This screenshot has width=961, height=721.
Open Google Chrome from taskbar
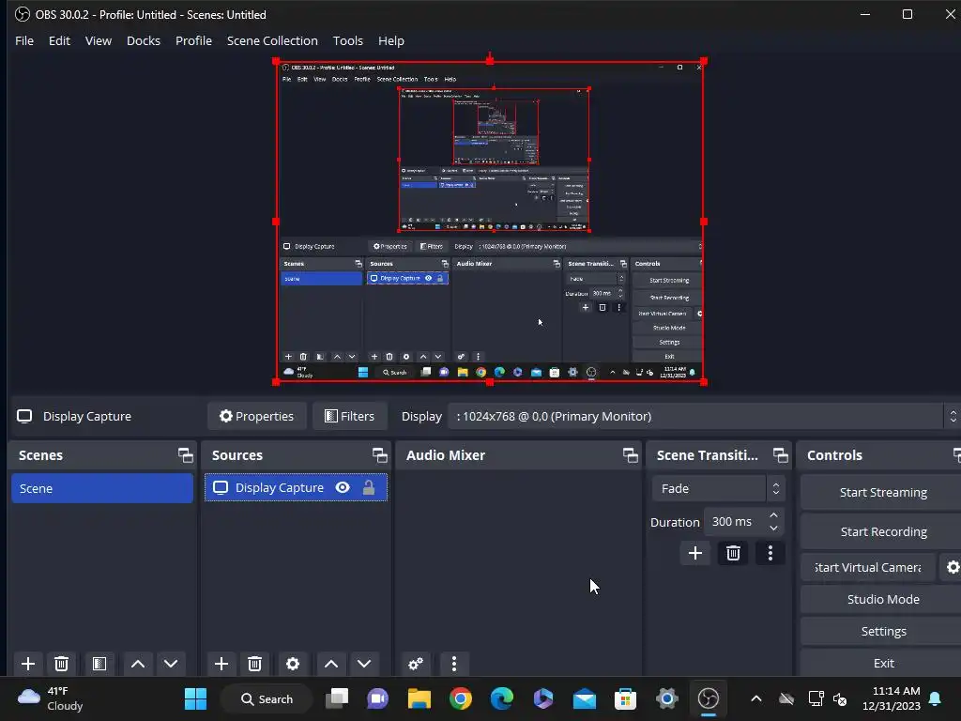pyautogui.click(x=460, y=698)
